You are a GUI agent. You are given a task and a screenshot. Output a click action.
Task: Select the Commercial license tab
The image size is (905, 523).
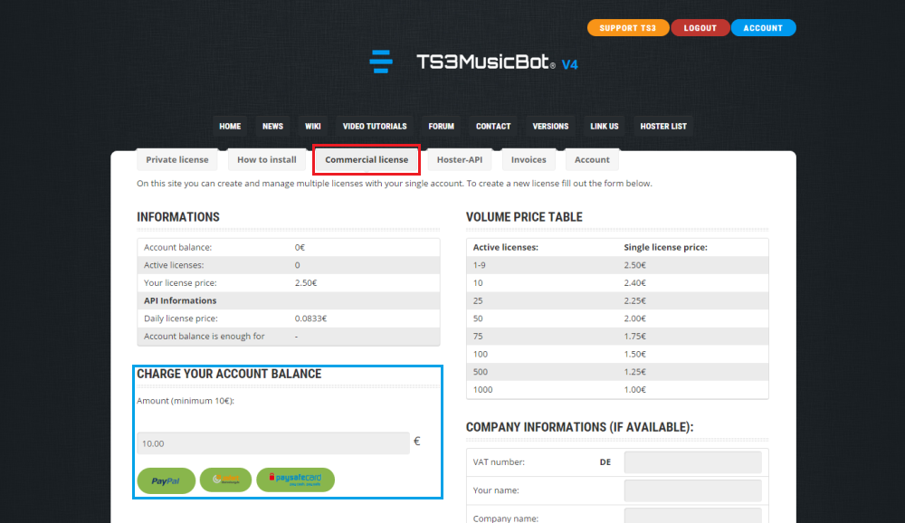pos(367,160)
